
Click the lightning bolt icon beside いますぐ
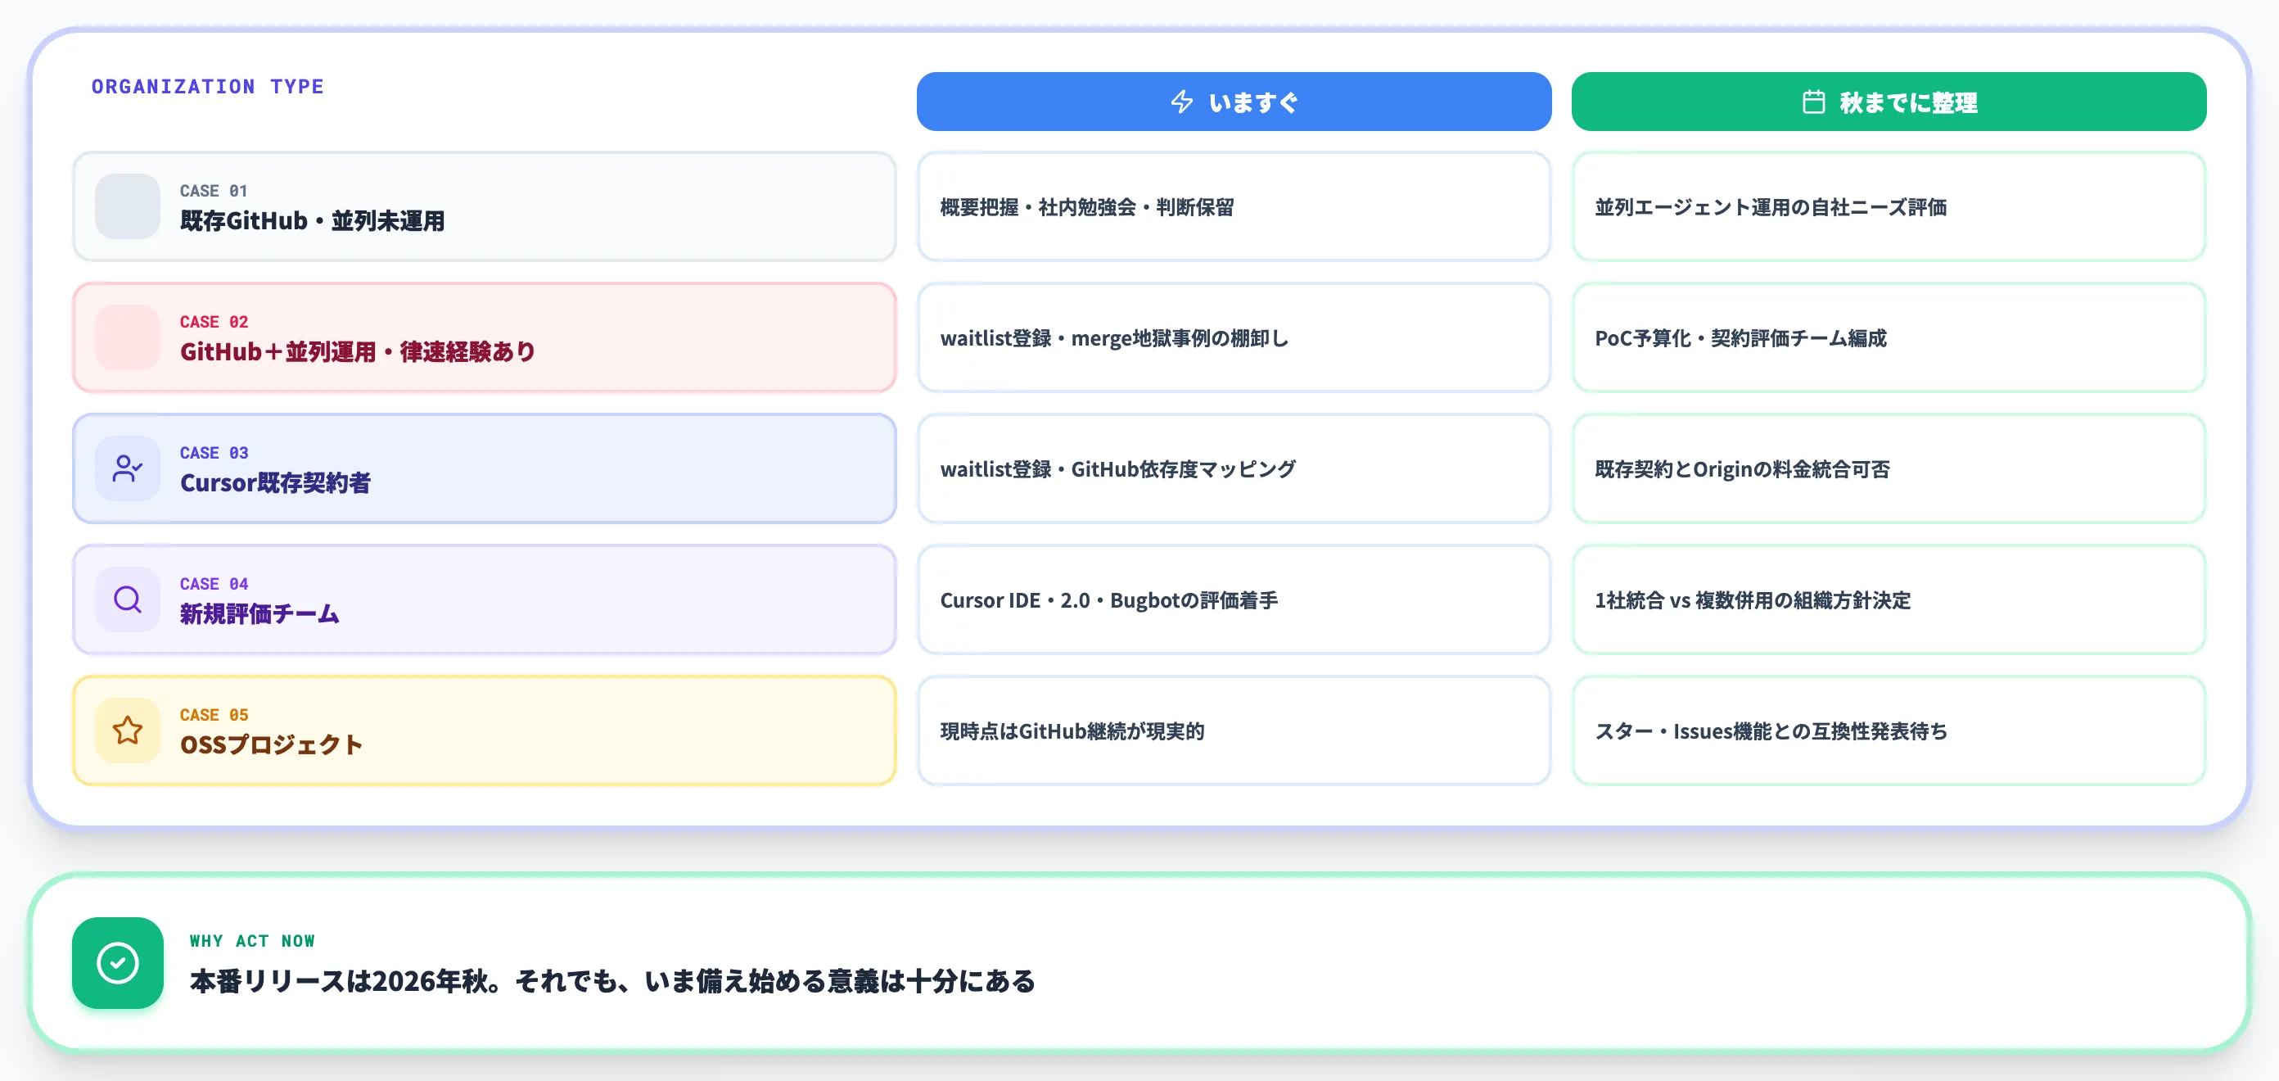click(1182, 102)
